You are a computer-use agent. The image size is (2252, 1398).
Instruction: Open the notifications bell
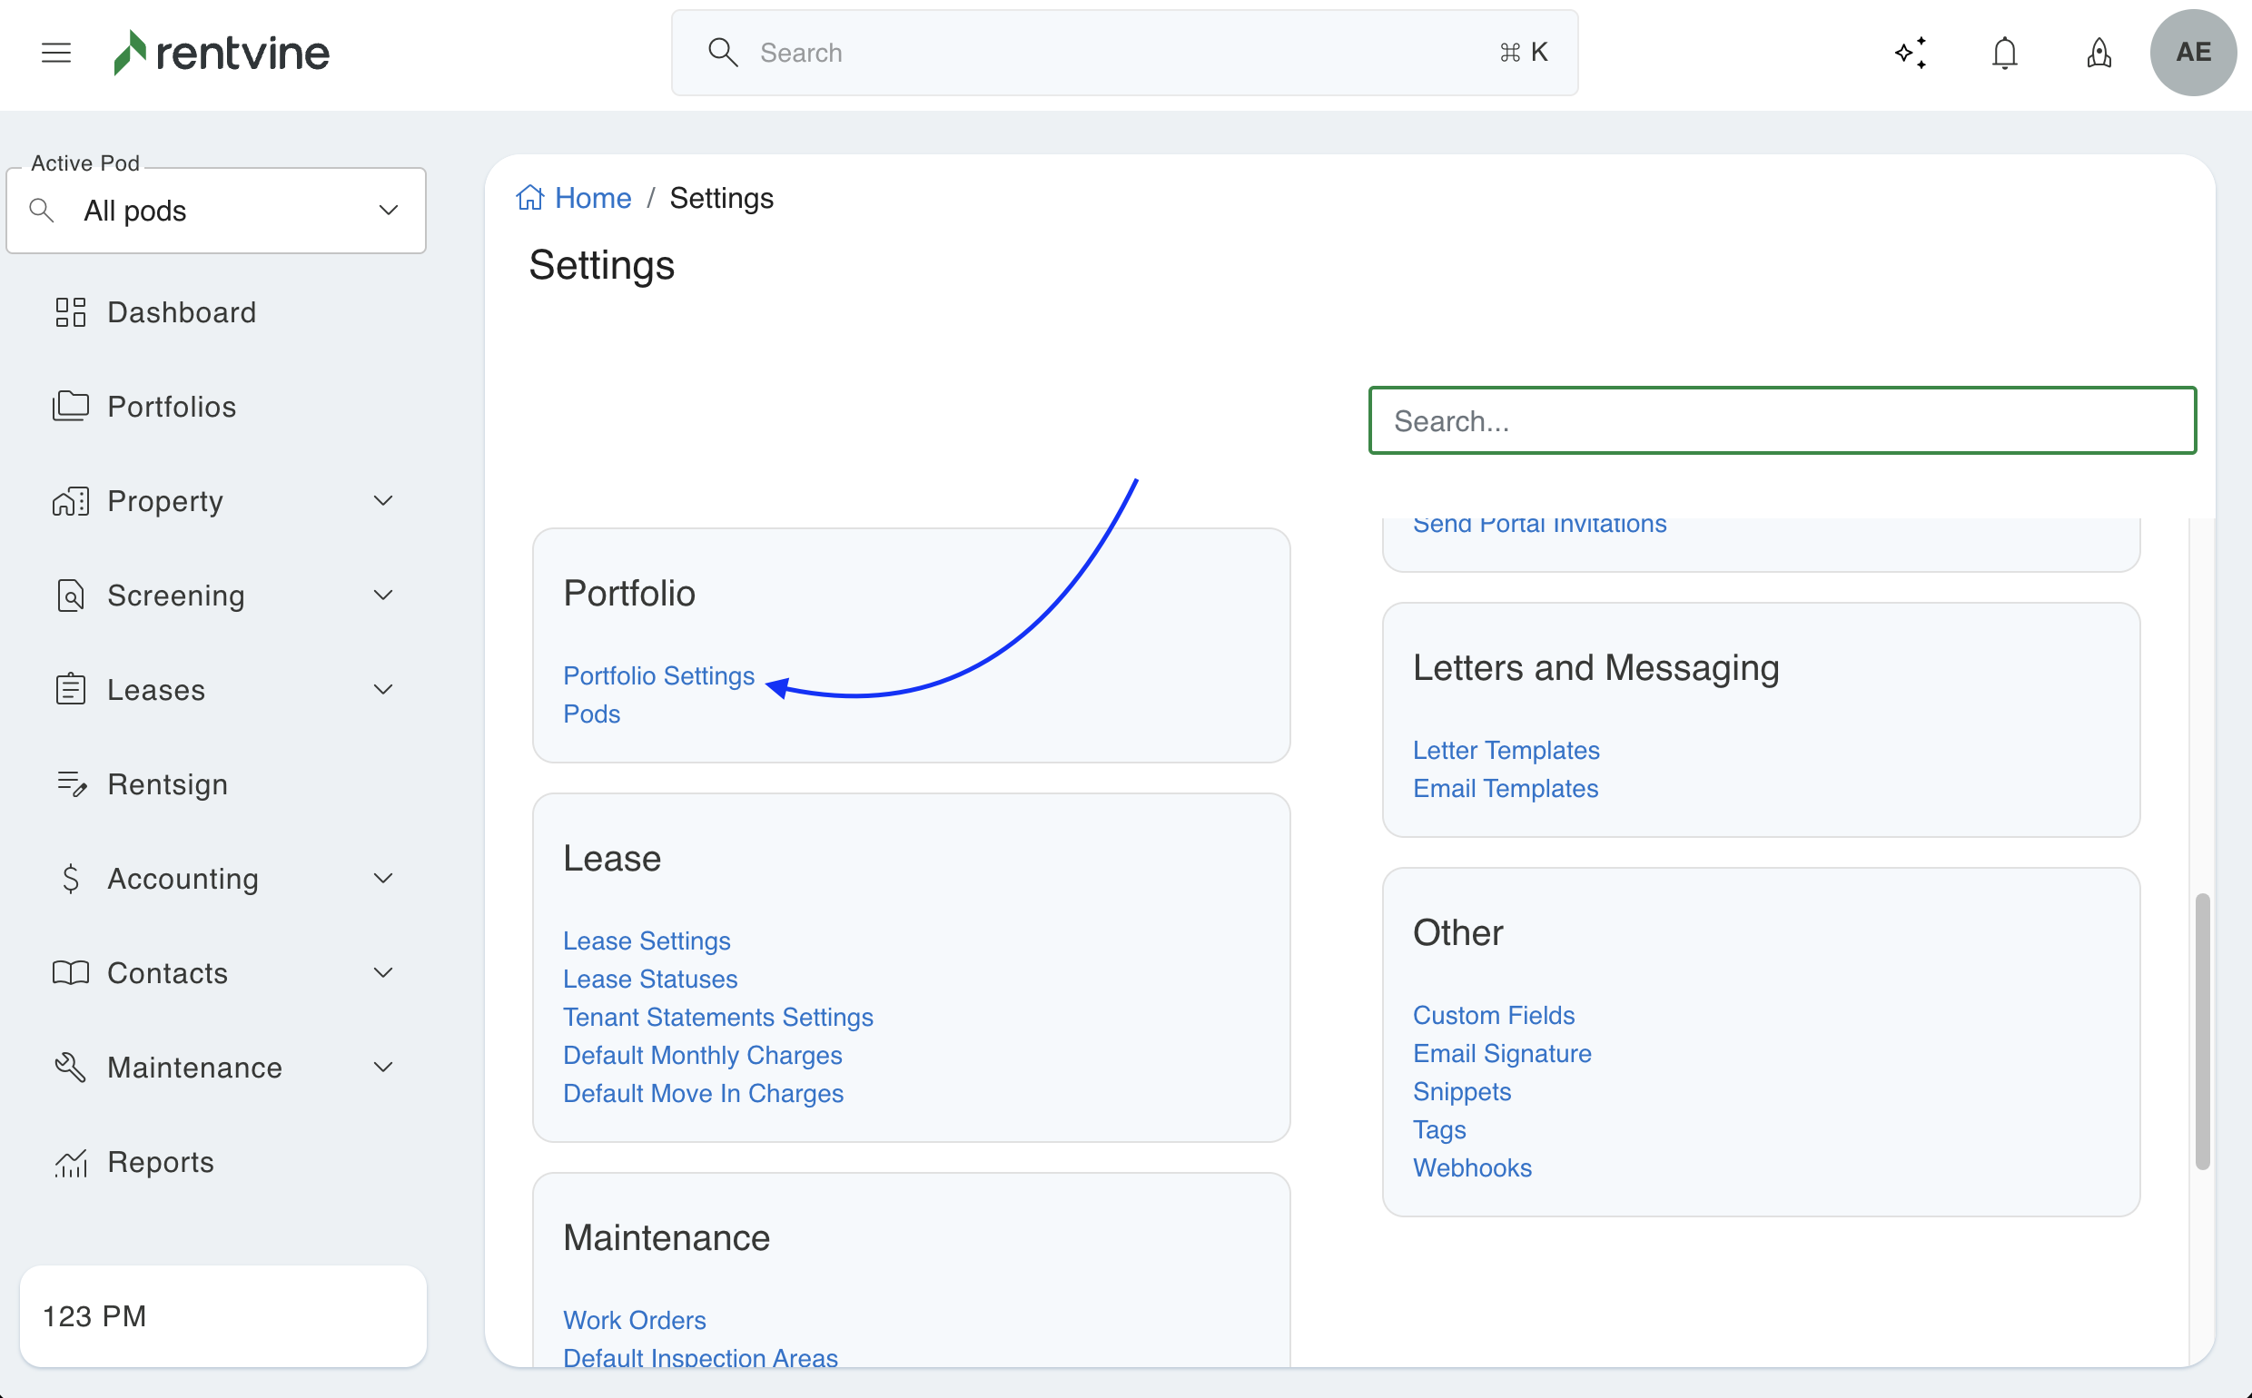[x=2004, y=53]
